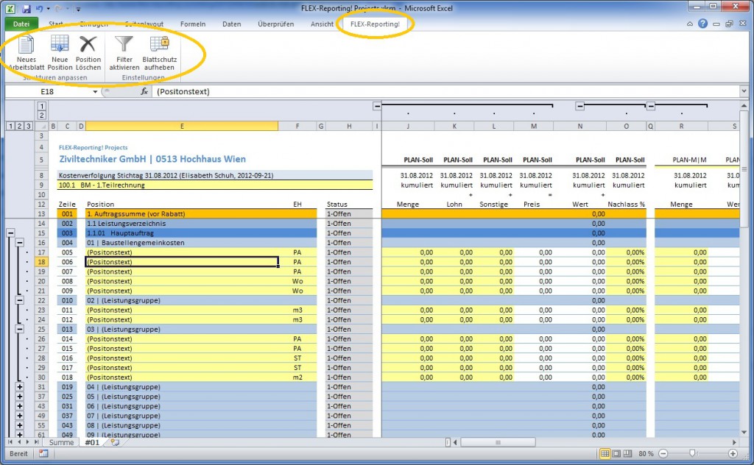This screenshot has height=465, width=754.
Task: Select row outline level 1 button
Action: [10, 126]
